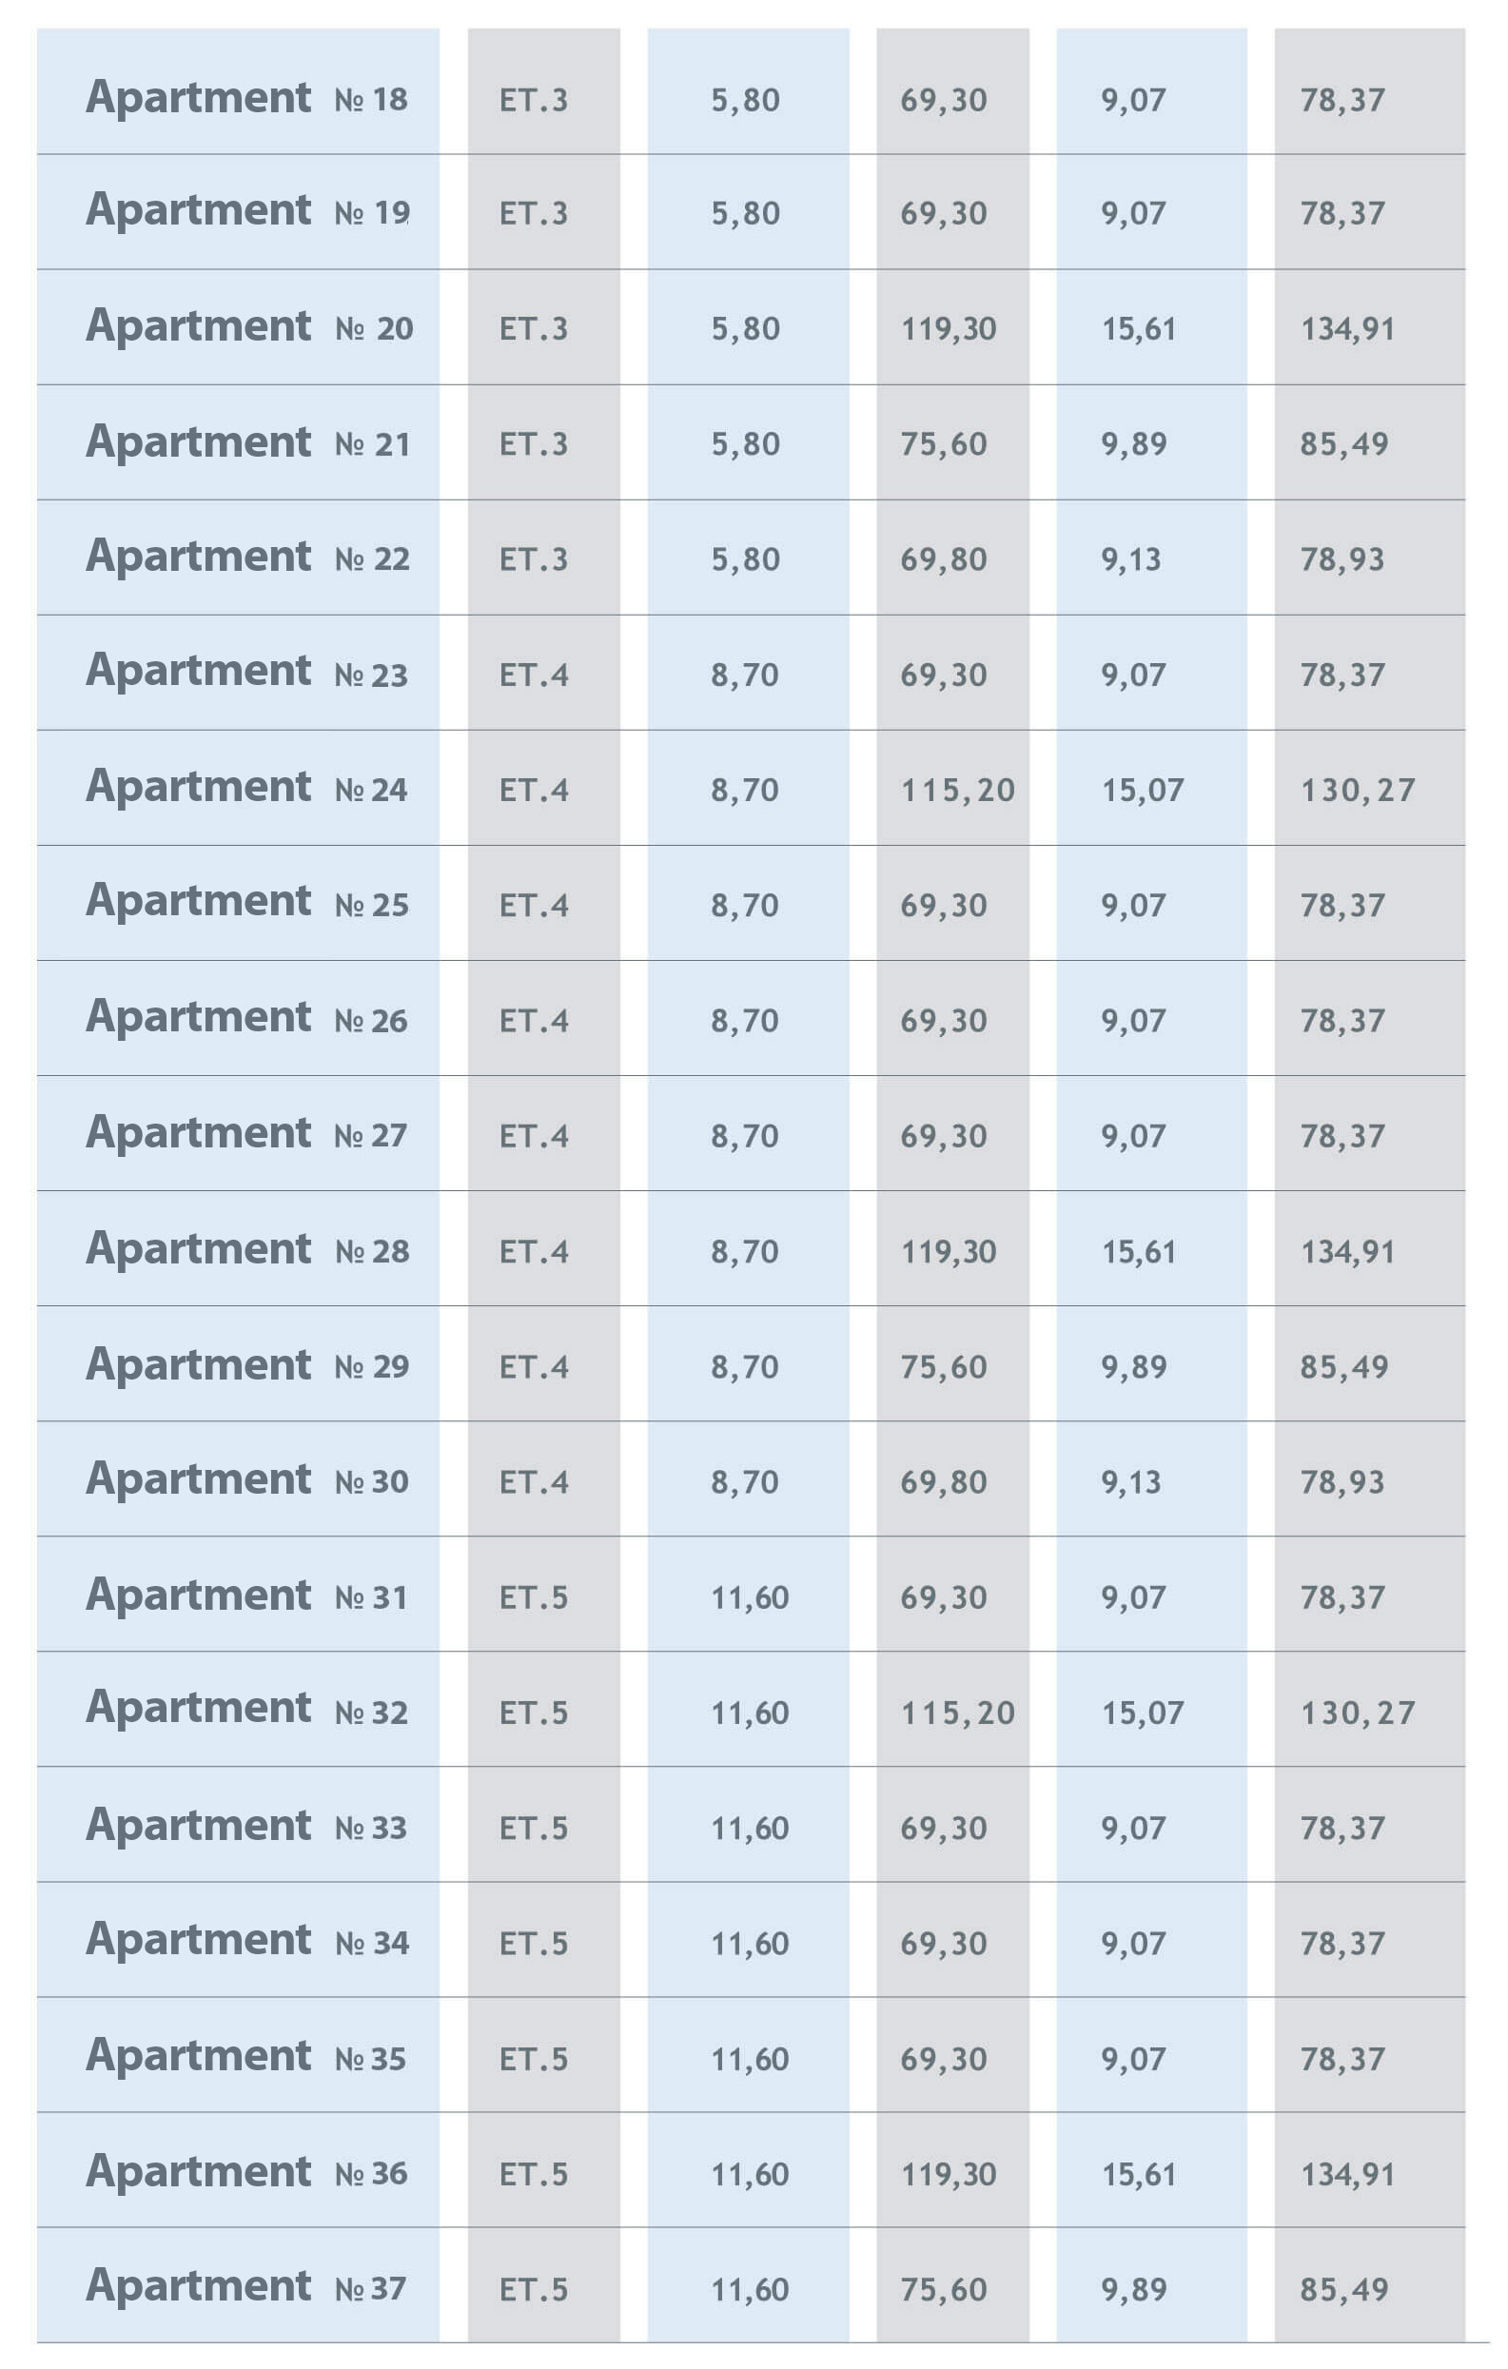The image size is (1508, 2369).
Task: Click 5,80 value in Apartment № 22 row
Action: pos(745,559)
